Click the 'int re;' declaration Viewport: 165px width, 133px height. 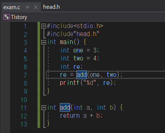coord(72,67)
